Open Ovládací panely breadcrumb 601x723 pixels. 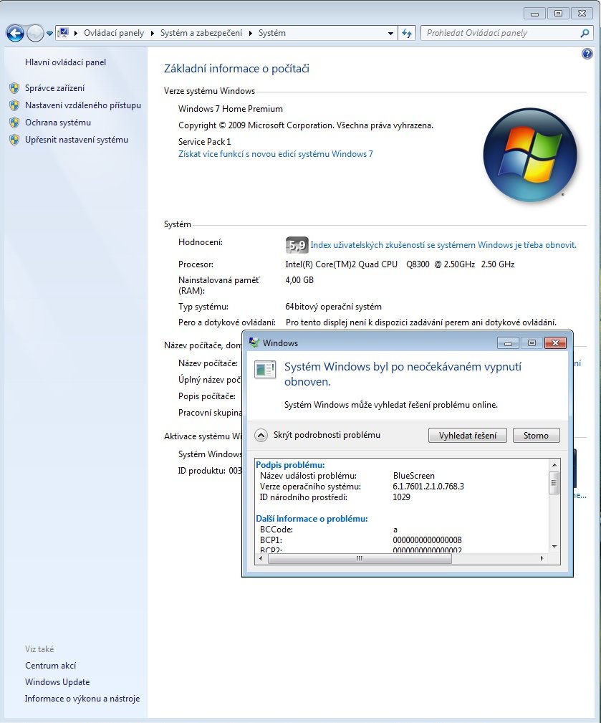[114, 33]
